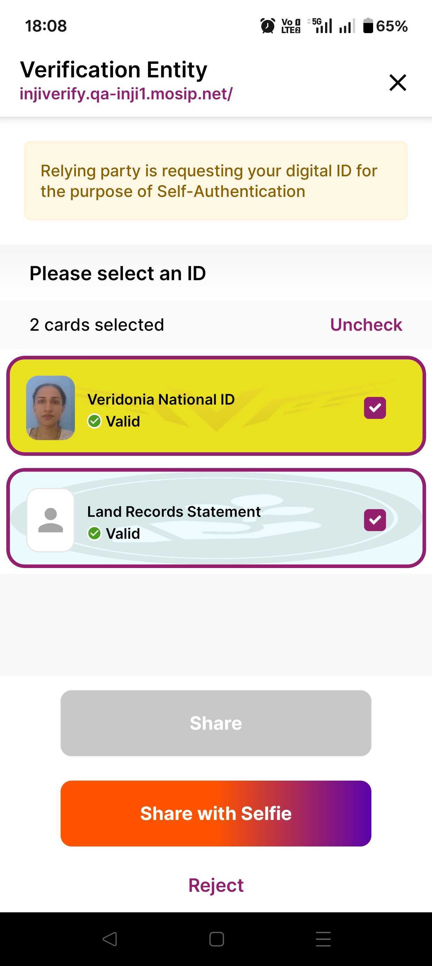Select the Veridonia National ID card title

coord(161,399)
